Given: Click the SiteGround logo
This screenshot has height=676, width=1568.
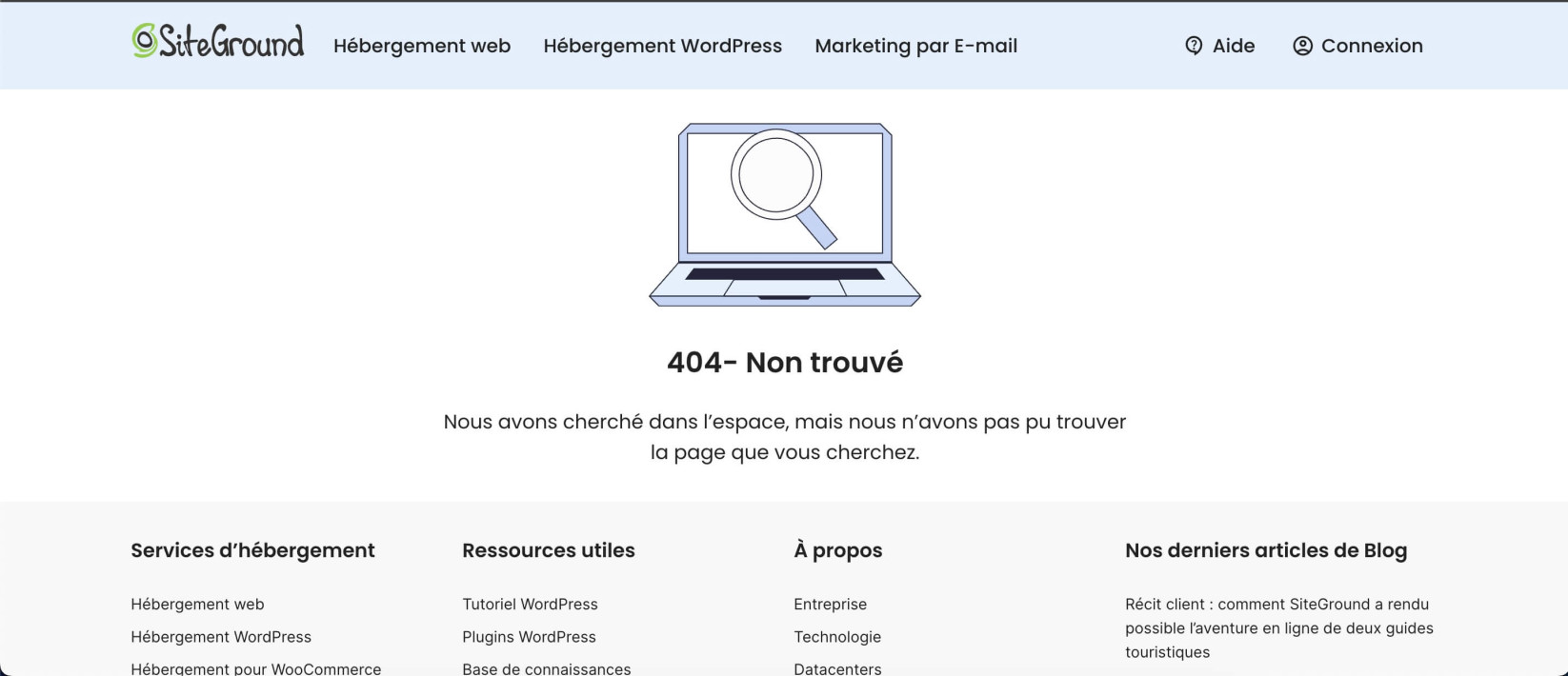Looking at the screenshot, I should [x=218, y=42].
